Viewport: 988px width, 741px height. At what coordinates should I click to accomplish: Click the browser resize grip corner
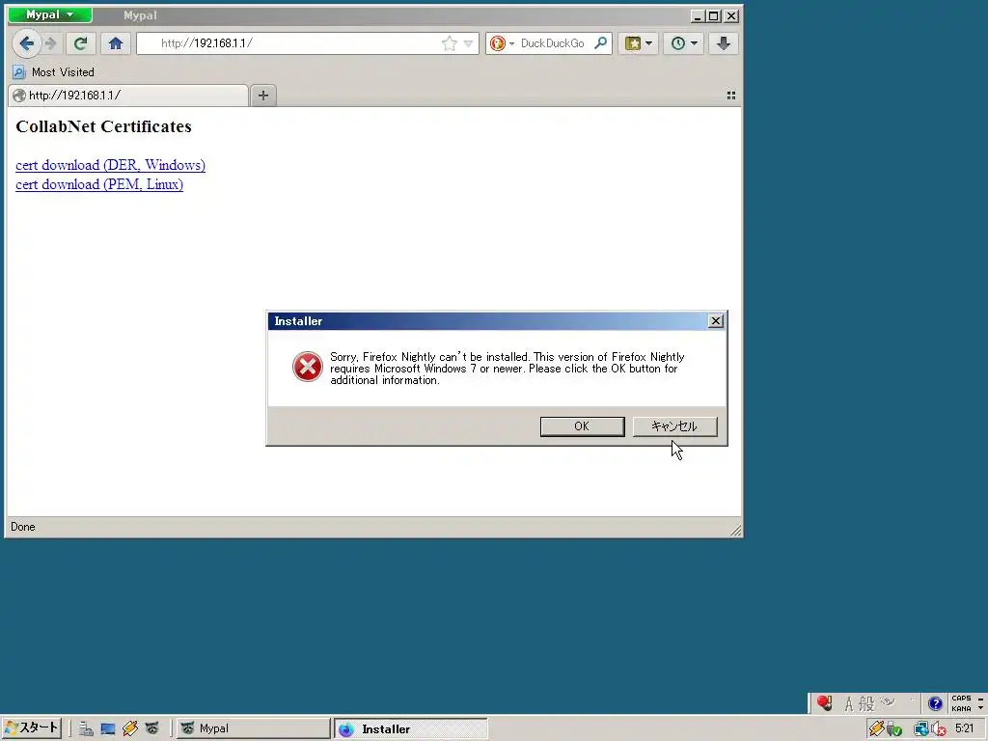click(735, 530)
